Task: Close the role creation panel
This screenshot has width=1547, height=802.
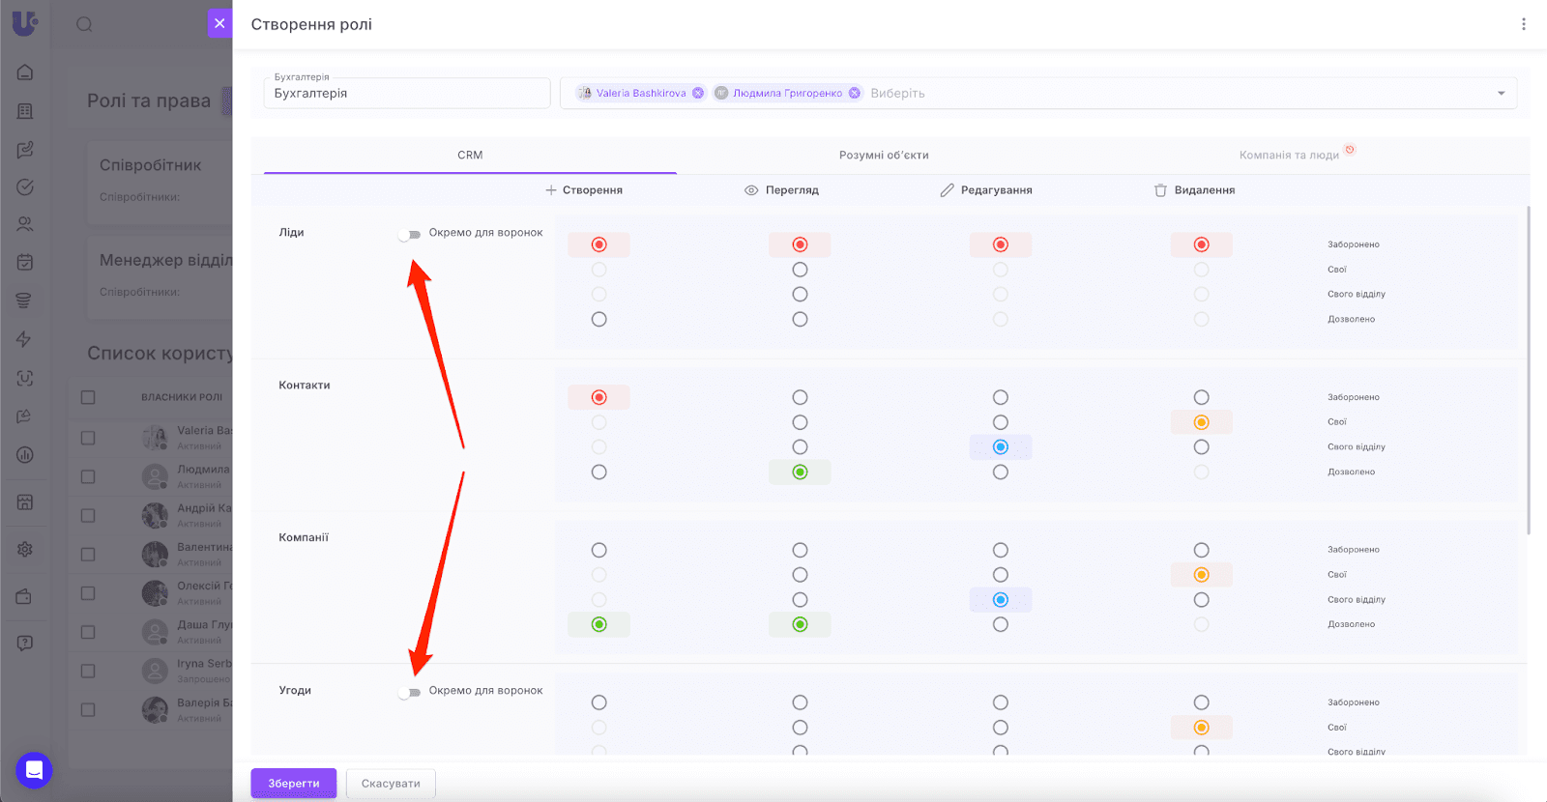Action: (219, 24)
